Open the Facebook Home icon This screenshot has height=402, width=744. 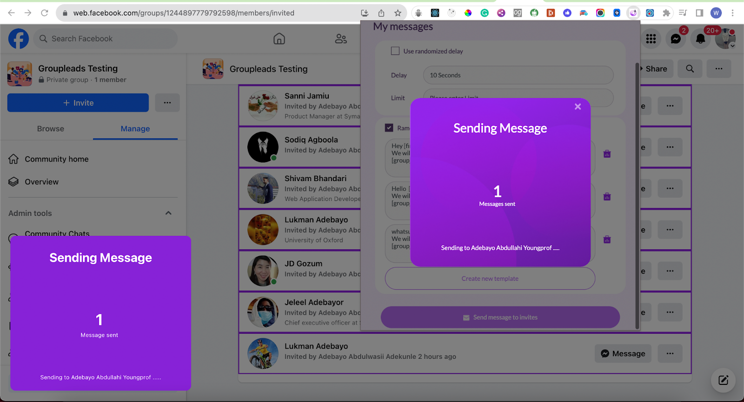pos(279,39)
